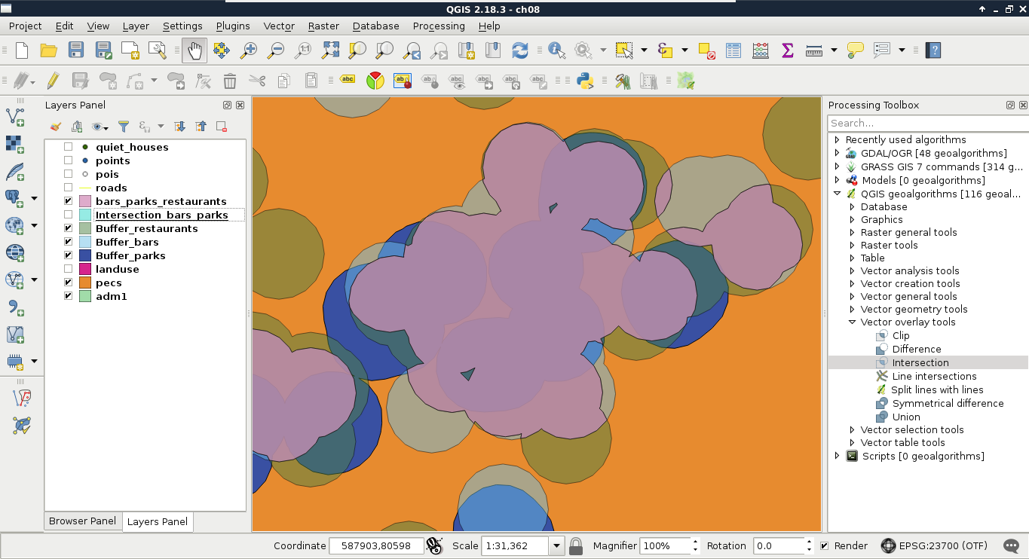Select the Pan Map hand tool
Viewport: 1029px width, 559px height.
(194, 50)
